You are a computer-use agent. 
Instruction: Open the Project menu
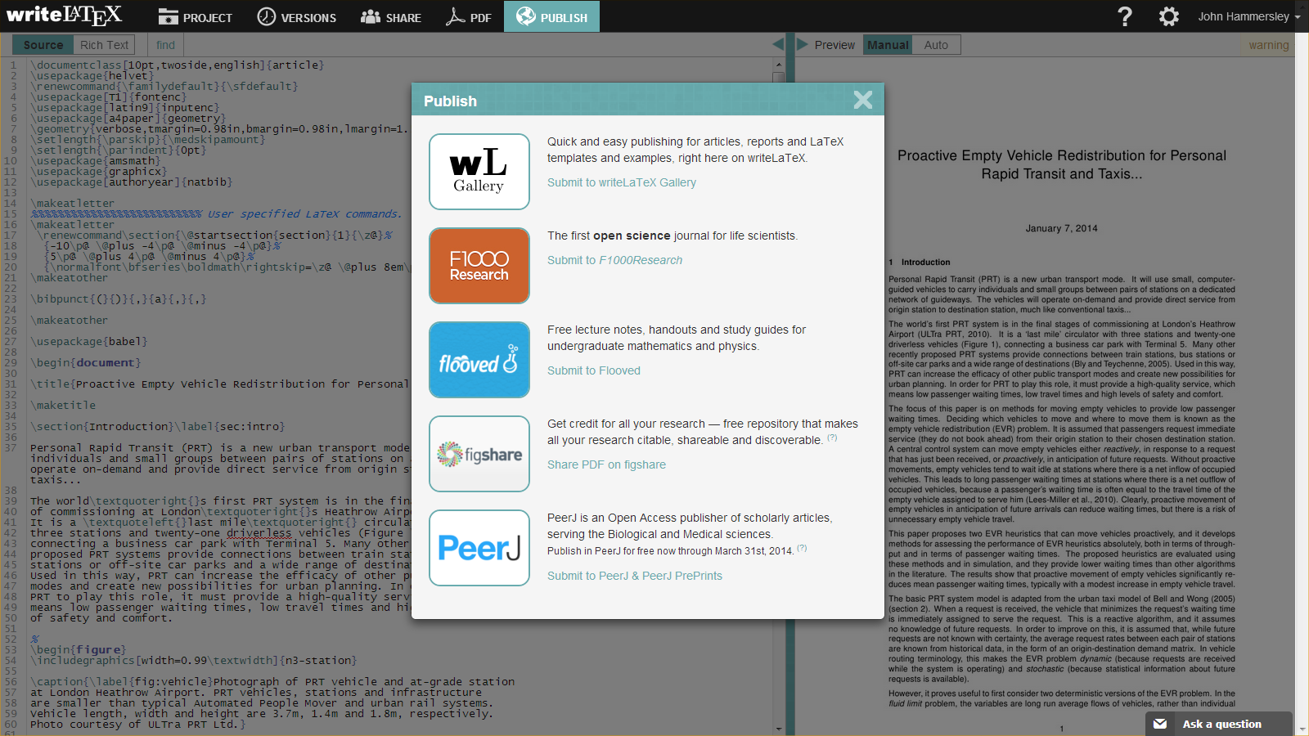pyautogui.click(x=196, y=17)
